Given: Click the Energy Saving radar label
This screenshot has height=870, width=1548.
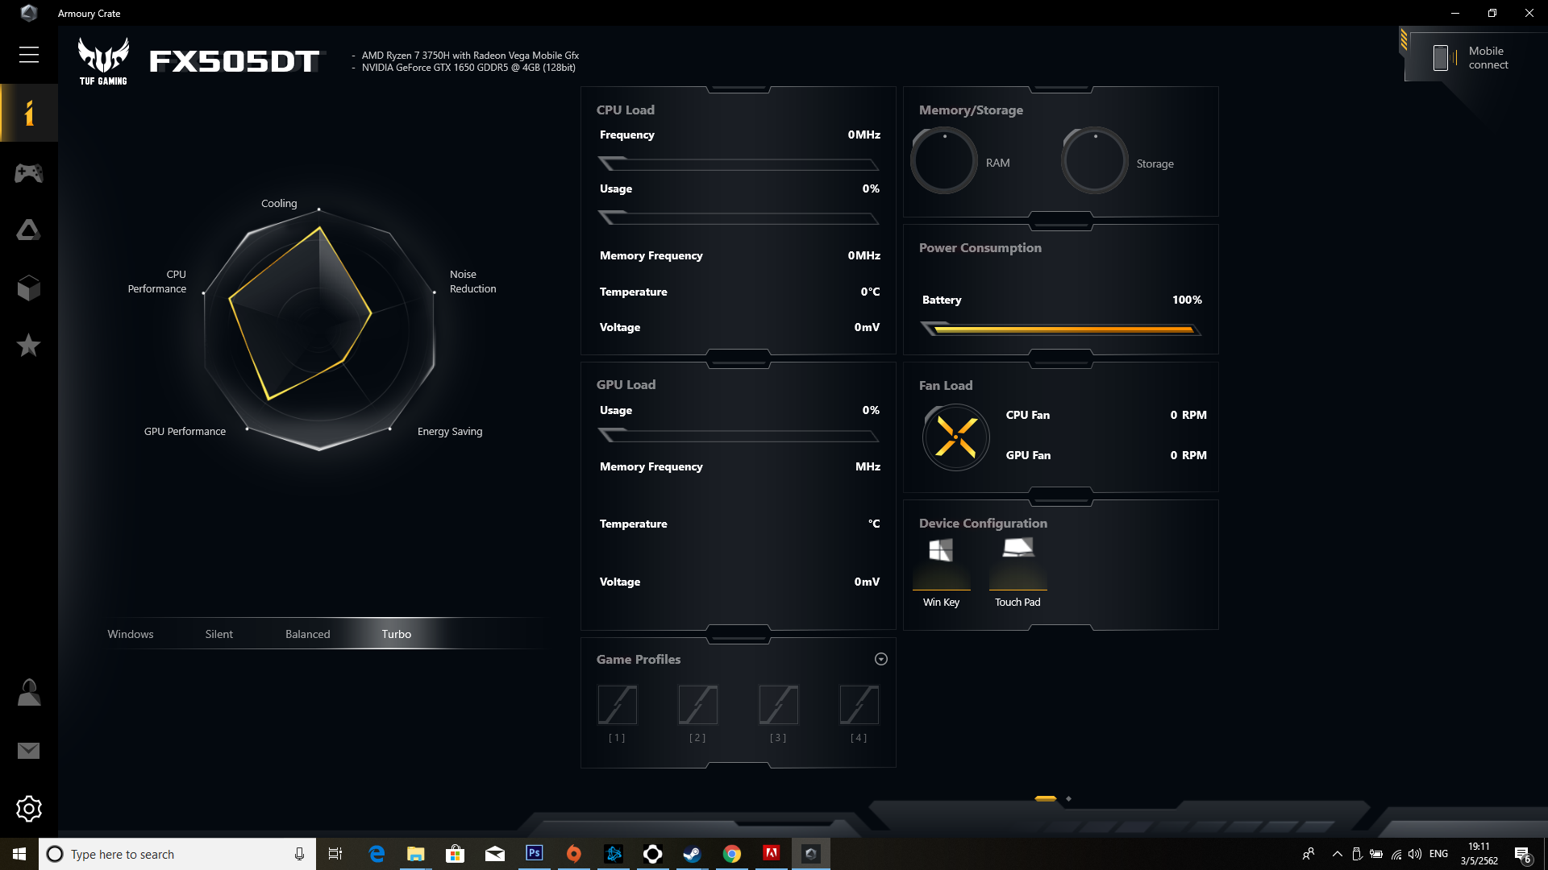Looking at the screenshot, I should pyautogui.click(x=450, y=431).
